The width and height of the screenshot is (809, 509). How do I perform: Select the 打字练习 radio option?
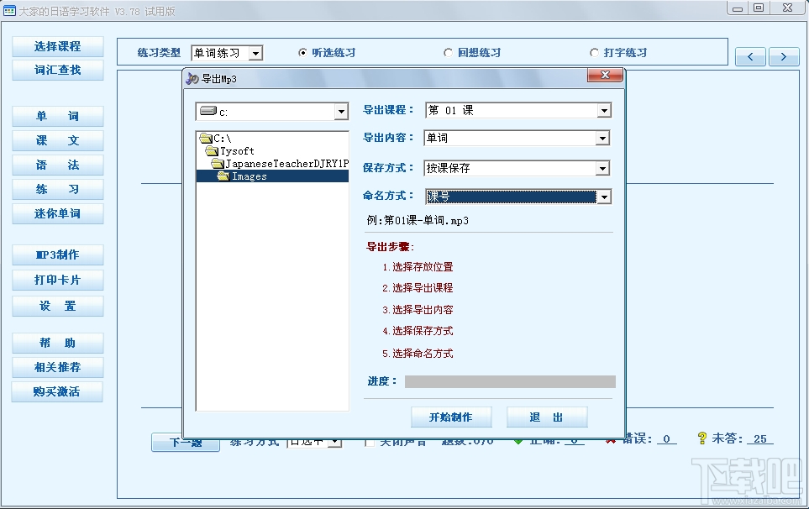point(618,53)
